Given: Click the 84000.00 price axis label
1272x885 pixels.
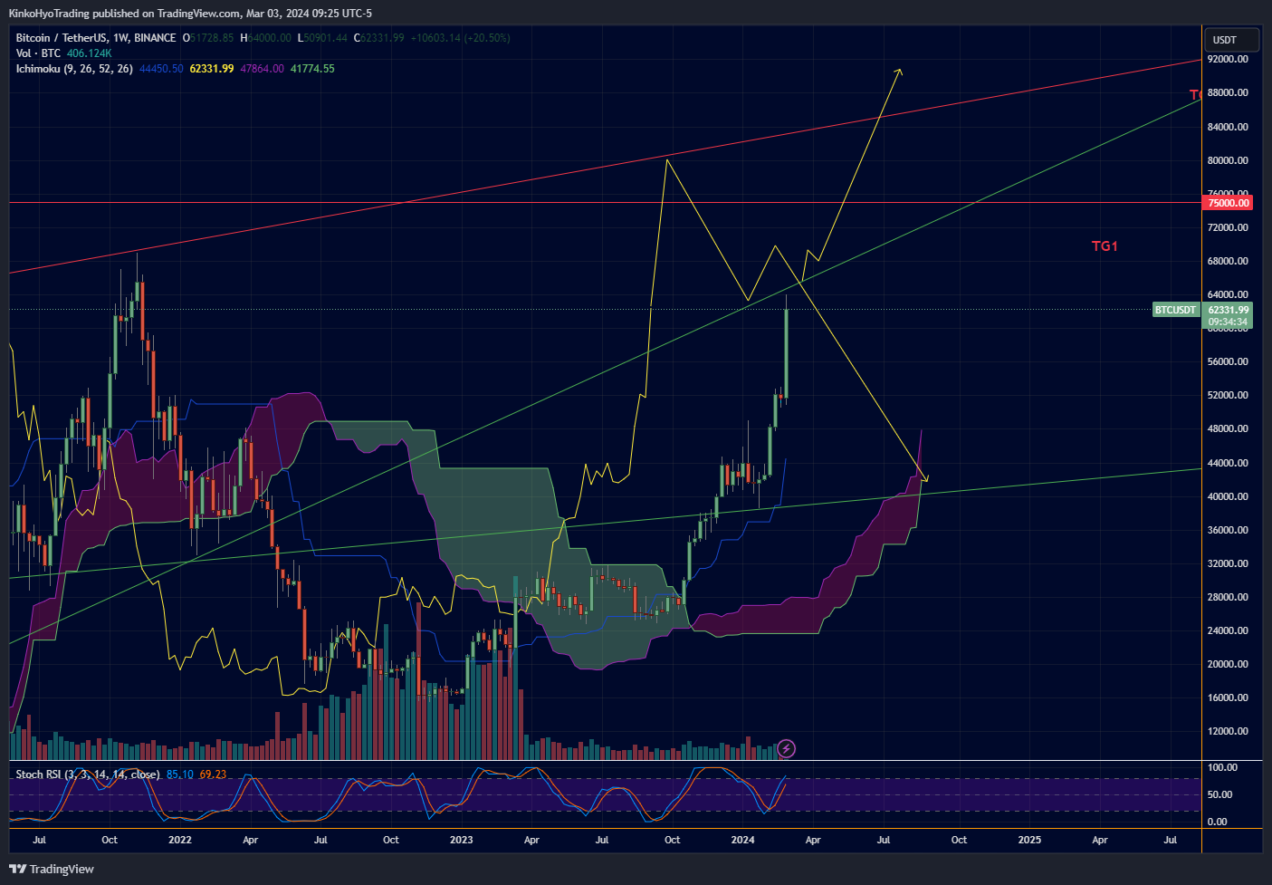Looking at the screenshot, I should click(1229, 127).
